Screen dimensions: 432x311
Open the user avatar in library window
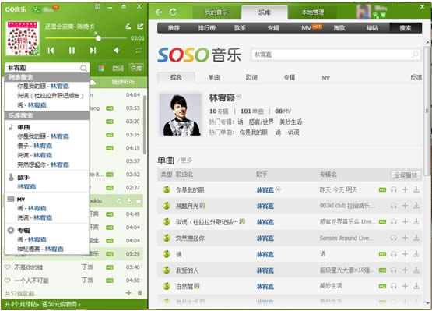click(x=364, y=12)
